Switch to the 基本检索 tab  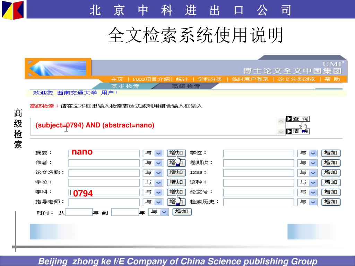point(125,86)
